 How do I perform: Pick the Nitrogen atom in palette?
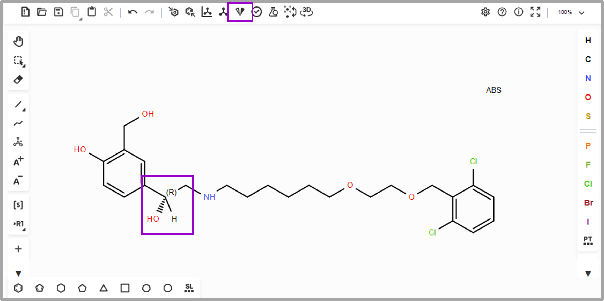[x=588, y=78]
